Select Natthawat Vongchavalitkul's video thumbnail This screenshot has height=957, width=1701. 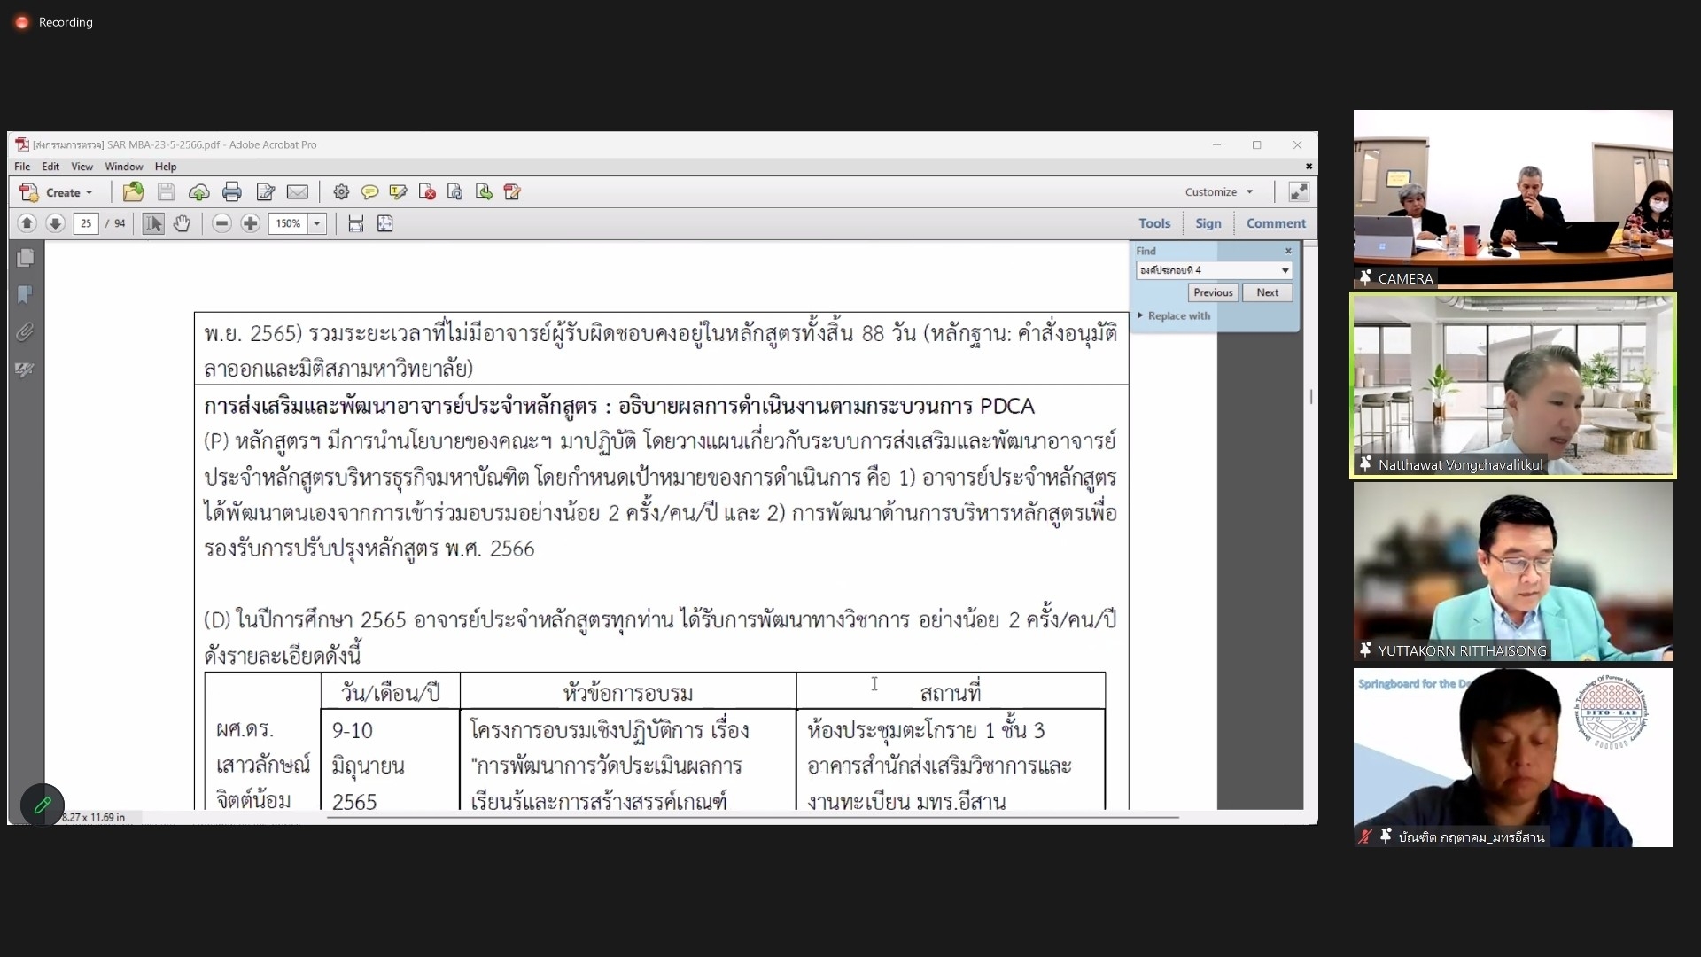coord(1513,385)
